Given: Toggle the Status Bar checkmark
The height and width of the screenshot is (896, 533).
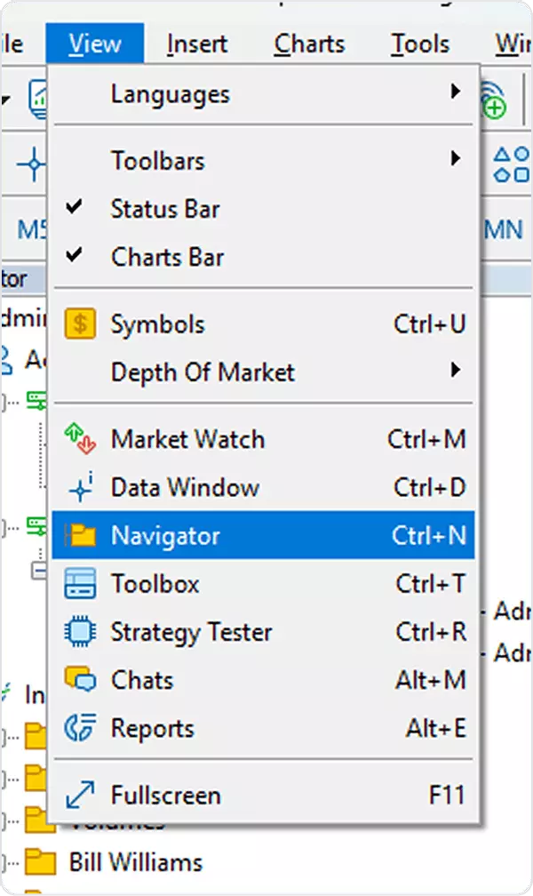Looking at the screenshot, I should (76, 209).
